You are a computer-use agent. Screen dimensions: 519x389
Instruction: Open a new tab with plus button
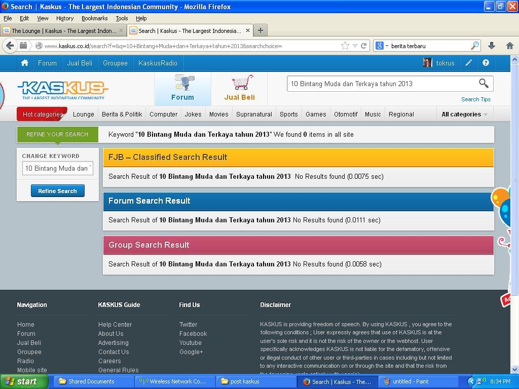261,30
